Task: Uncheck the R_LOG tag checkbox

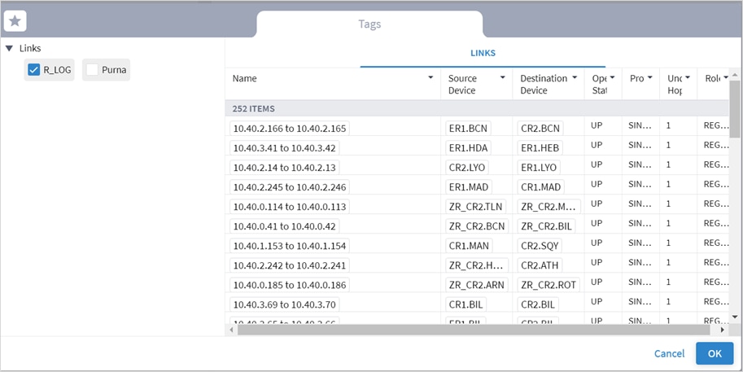Action: (x=33, y=70)
